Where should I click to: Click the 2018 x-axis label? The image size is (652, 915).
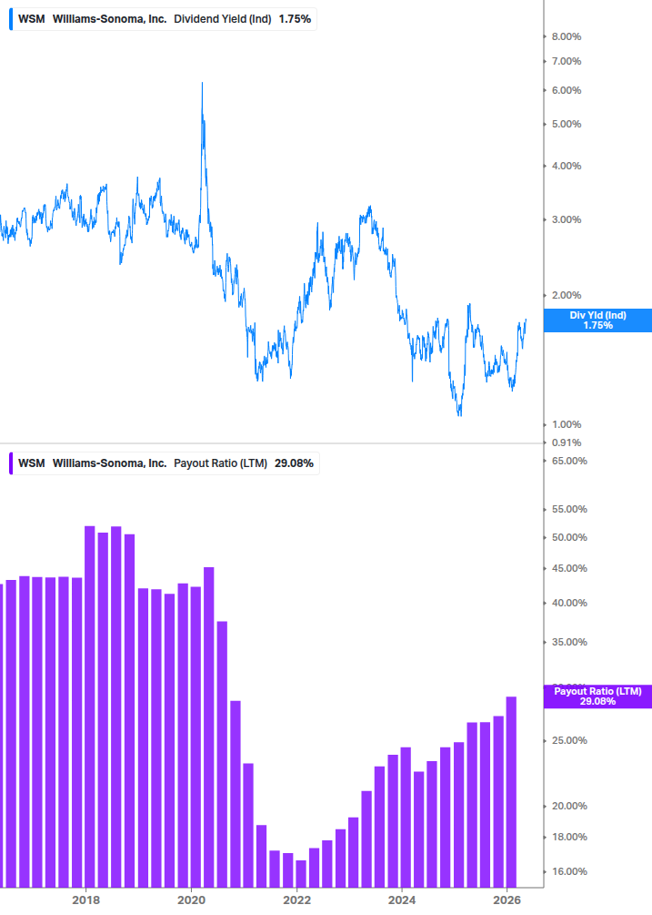pyautogui.click(x=85, y=900)
